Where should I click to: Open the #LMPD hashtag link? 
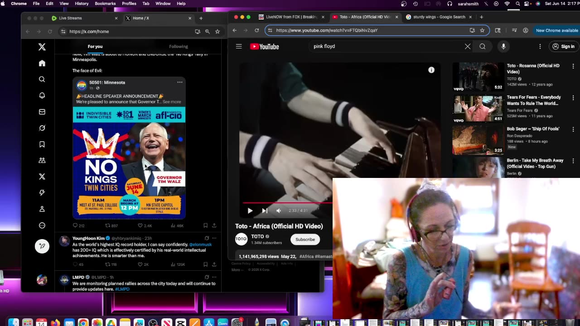pos(122,289)
